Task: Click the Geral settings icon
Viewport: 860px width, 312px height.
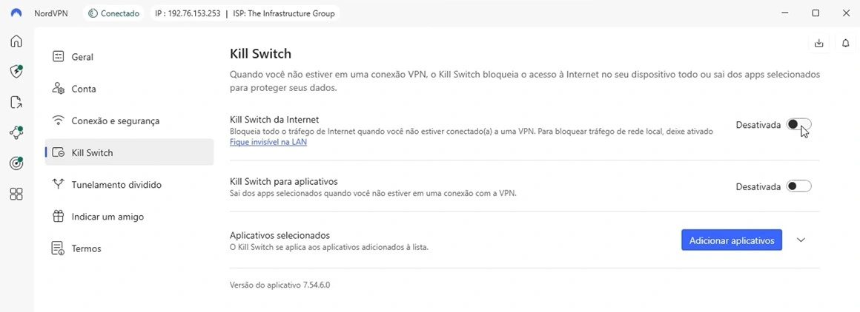Action: click(58, 56)
